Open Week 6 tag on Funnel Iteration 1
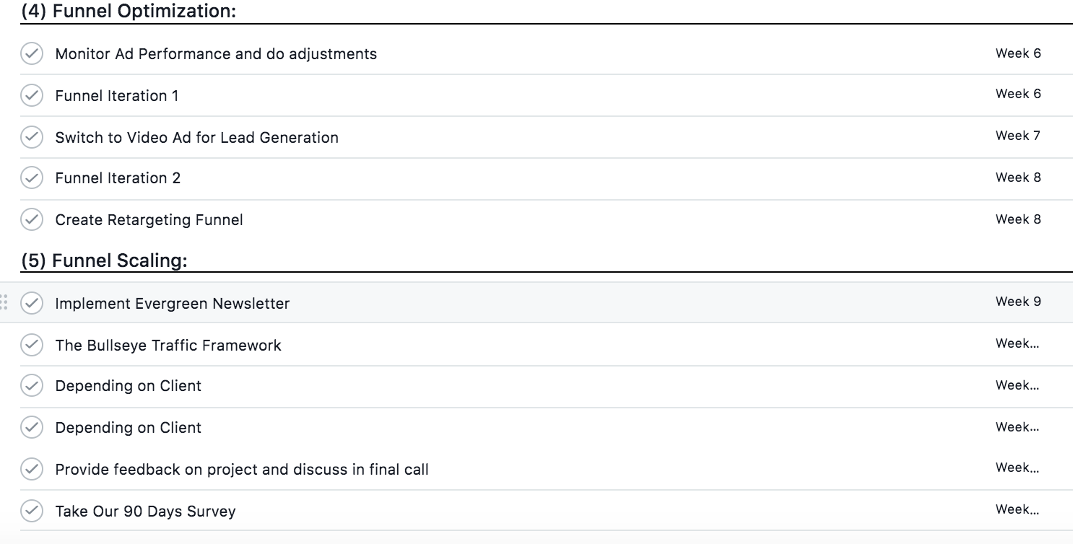 [x=1018, y=94]
